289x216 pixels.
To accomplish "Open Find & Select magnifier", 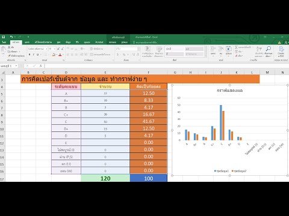I will (269, 52).
